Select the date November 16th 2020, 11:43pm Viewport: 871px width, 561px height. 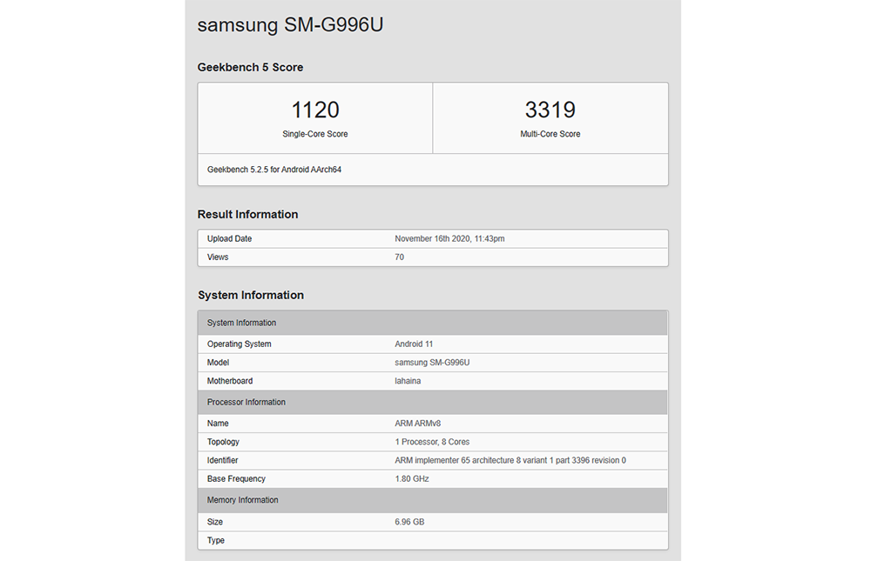pos(449,238)
